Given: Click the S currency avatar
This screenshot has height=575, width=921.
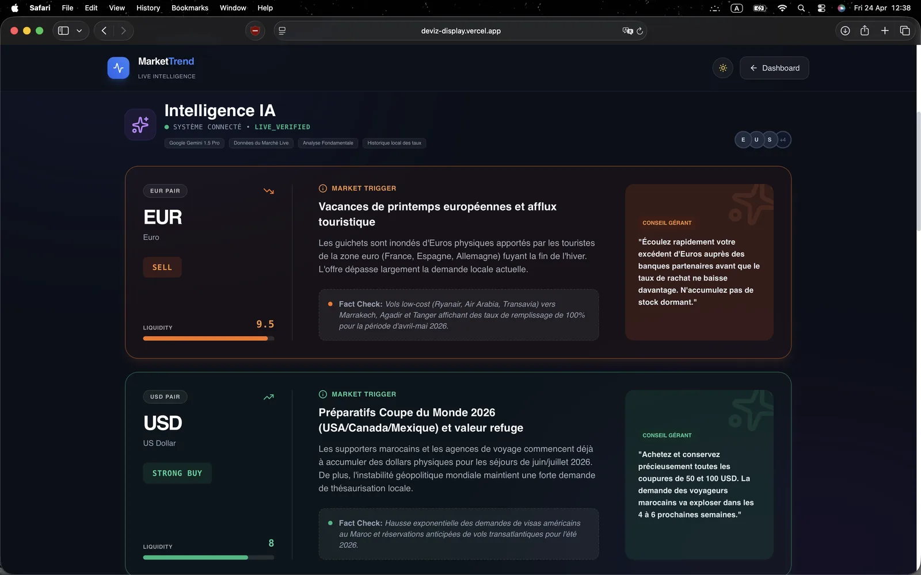Looking at the screenshot, I should (770, 140).
